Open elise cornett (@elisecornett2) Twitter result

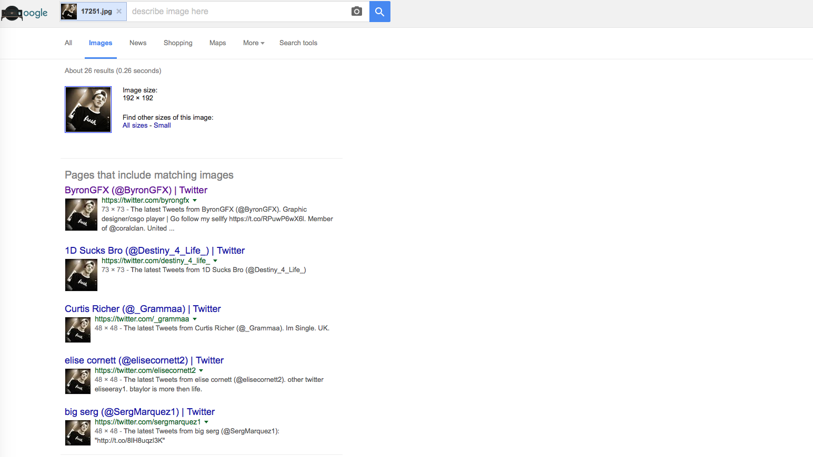point(144,360)
